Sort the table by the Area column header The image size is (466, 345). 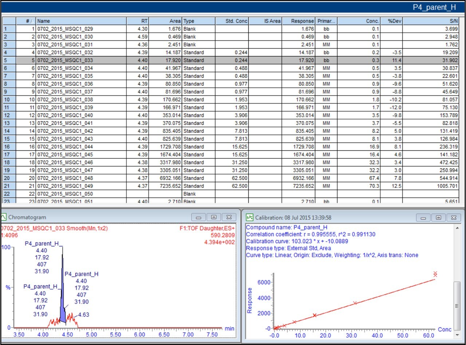click(166, 21)
